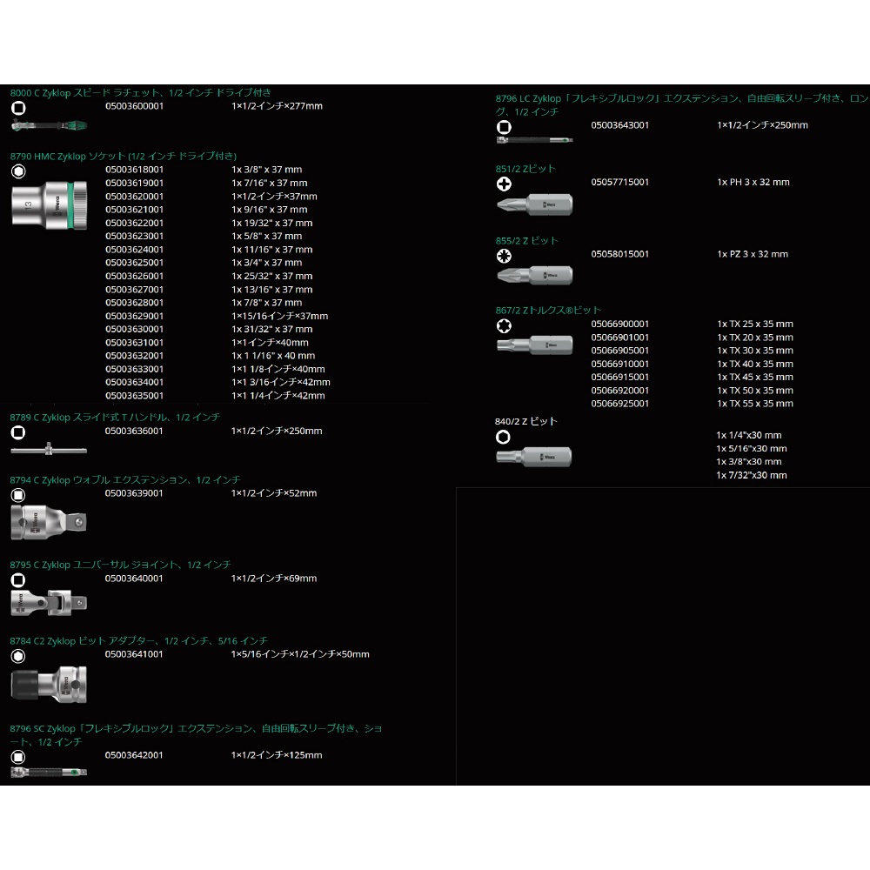Select the 8796 LC long extension image
Viewport: 870px width, 870px height.
535,140
